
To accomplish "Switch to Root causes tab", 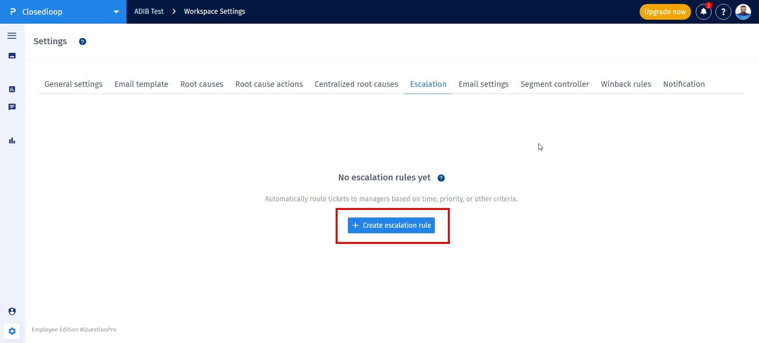I will pyautogui.click(x=202, y=84).
